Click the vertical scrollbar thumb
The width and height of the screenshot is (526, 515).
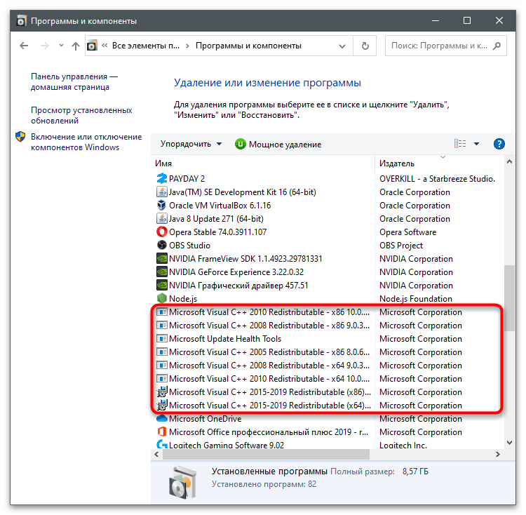(509, 298)
